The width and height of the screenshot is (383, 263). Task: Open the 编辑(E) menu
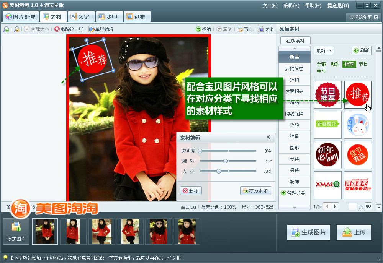tap(291, 5)
